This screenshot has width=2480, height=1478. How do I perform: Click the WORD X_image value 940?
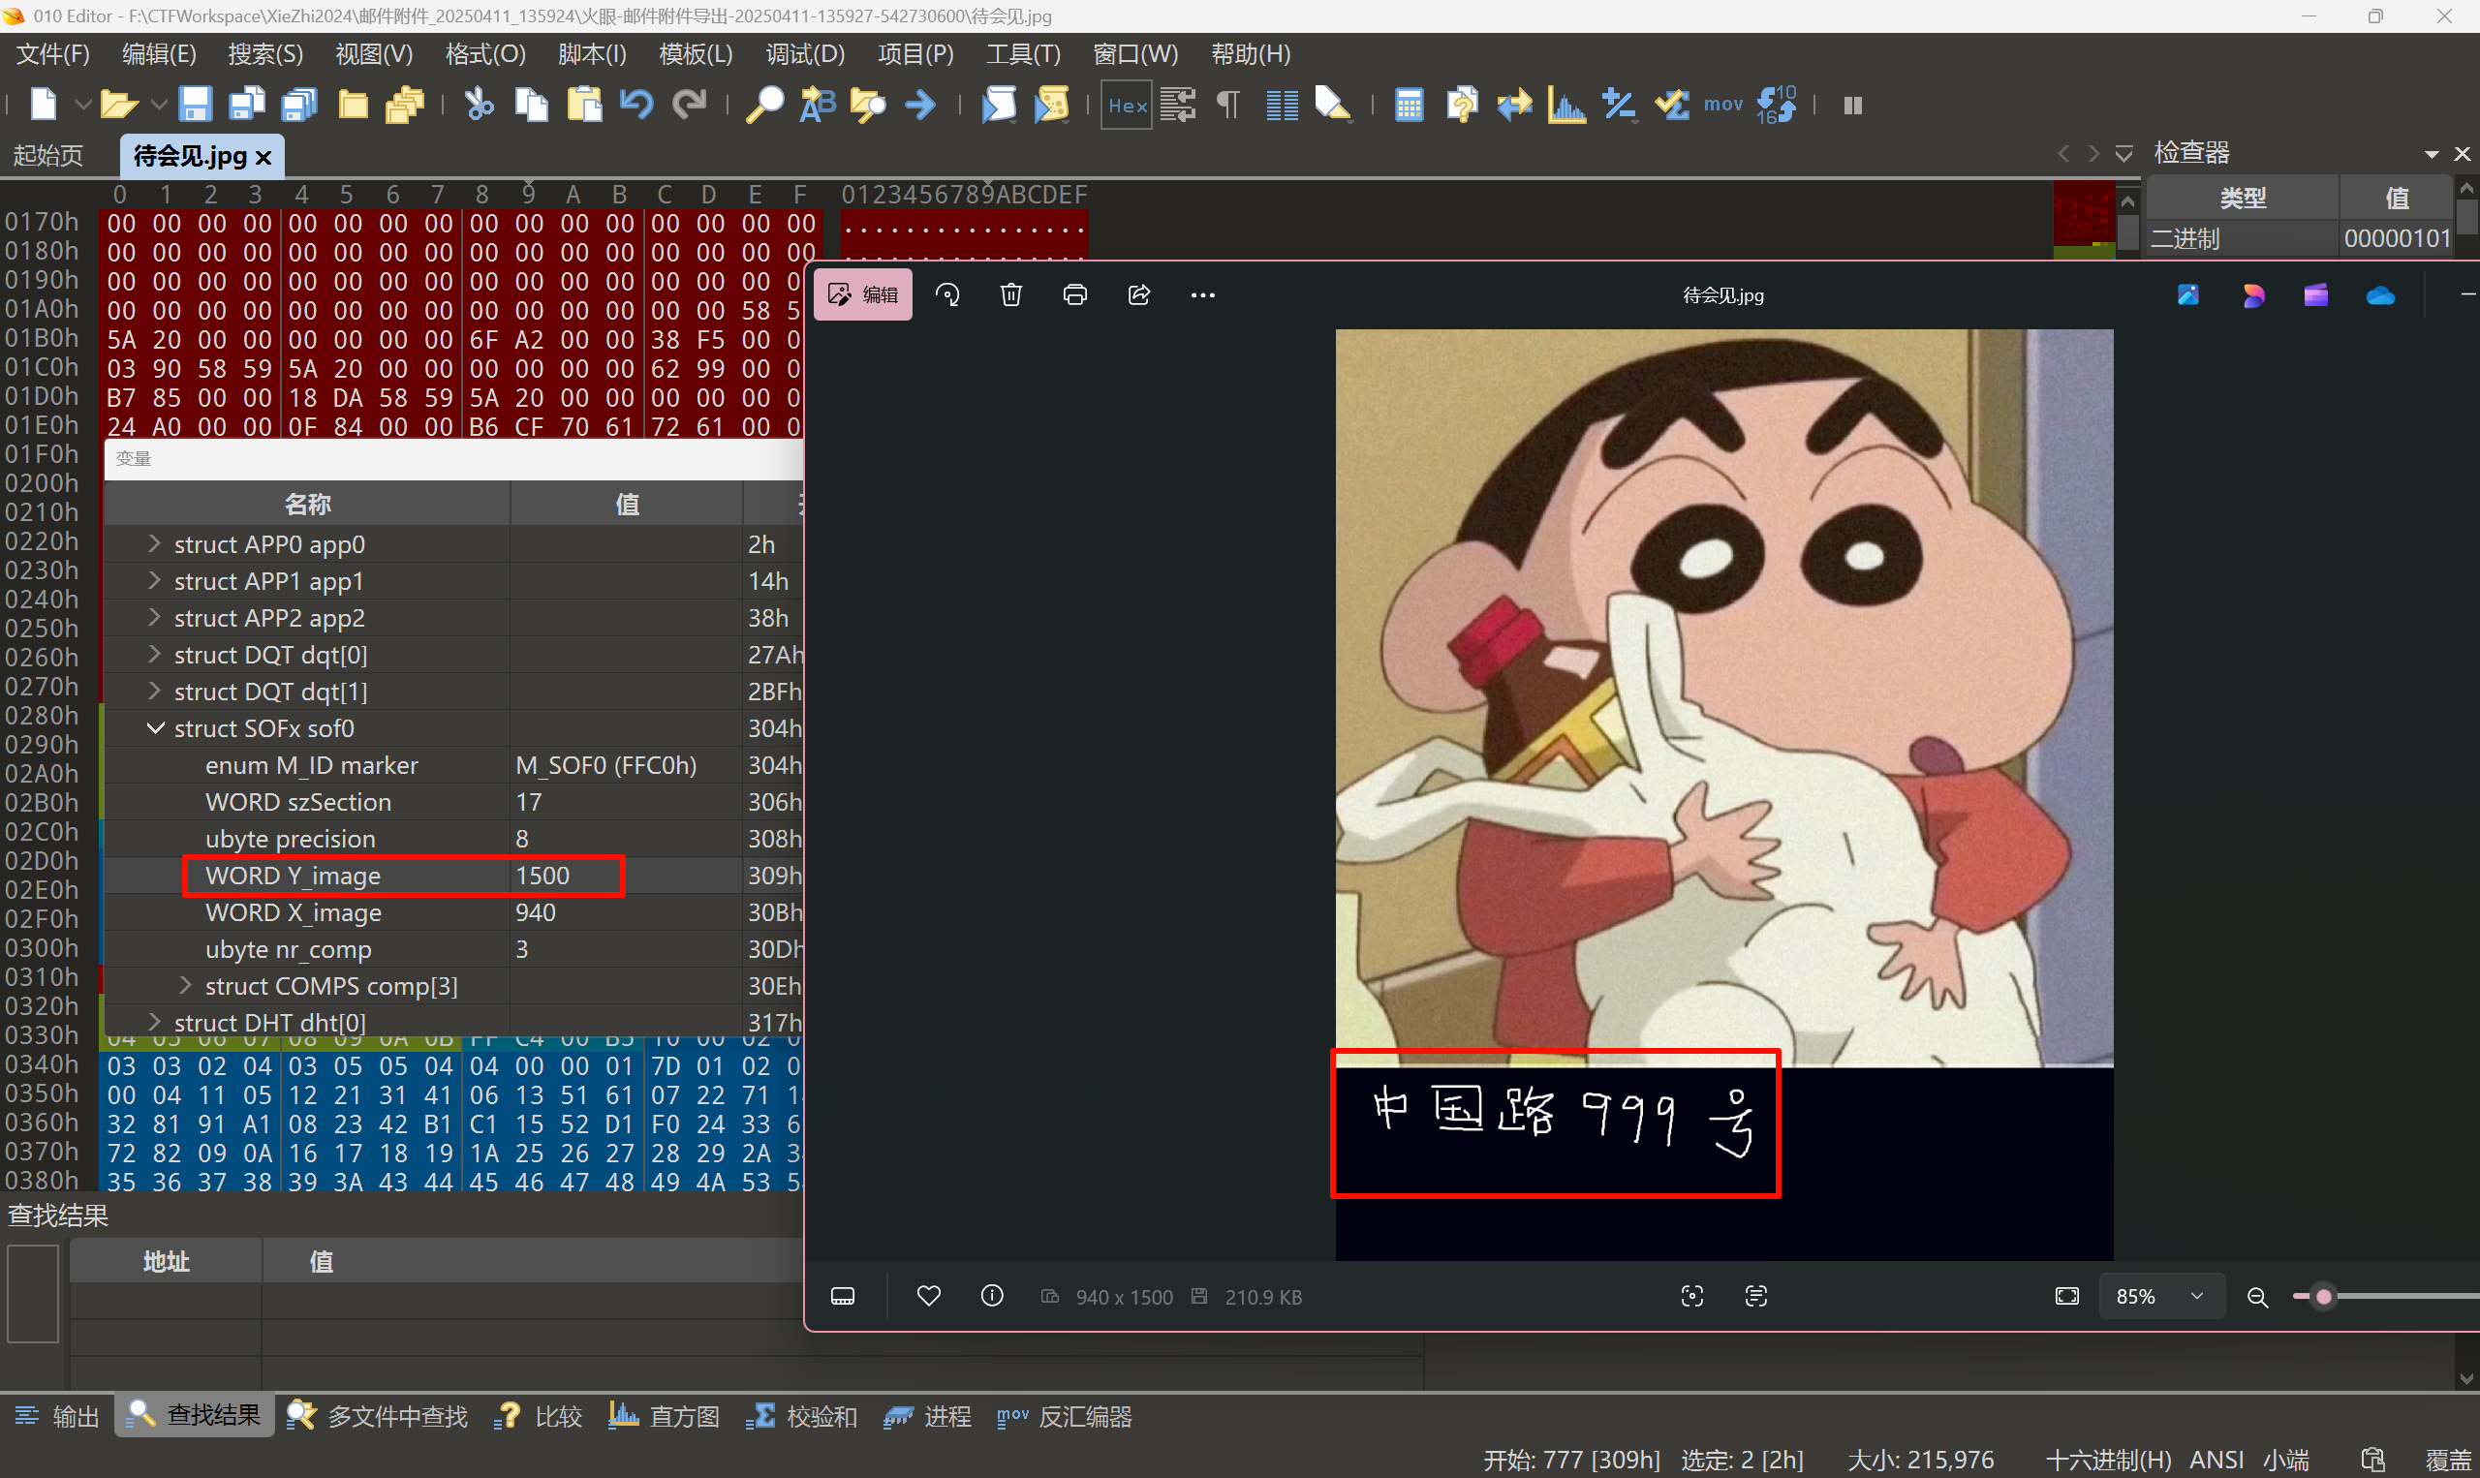[x=535, y=912]
